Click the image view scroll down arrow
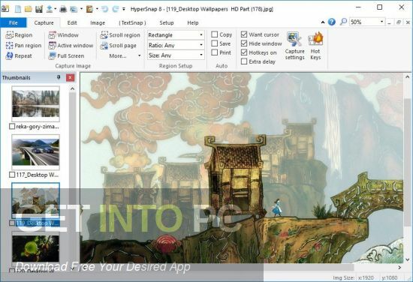 point(407,259)
